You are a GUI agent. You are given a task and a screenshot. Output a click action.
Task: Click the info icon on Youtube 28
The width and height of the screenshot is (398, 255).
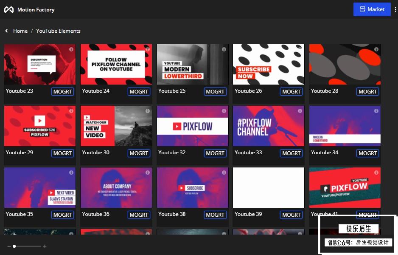pyautogui.click(x=376, y=49)
